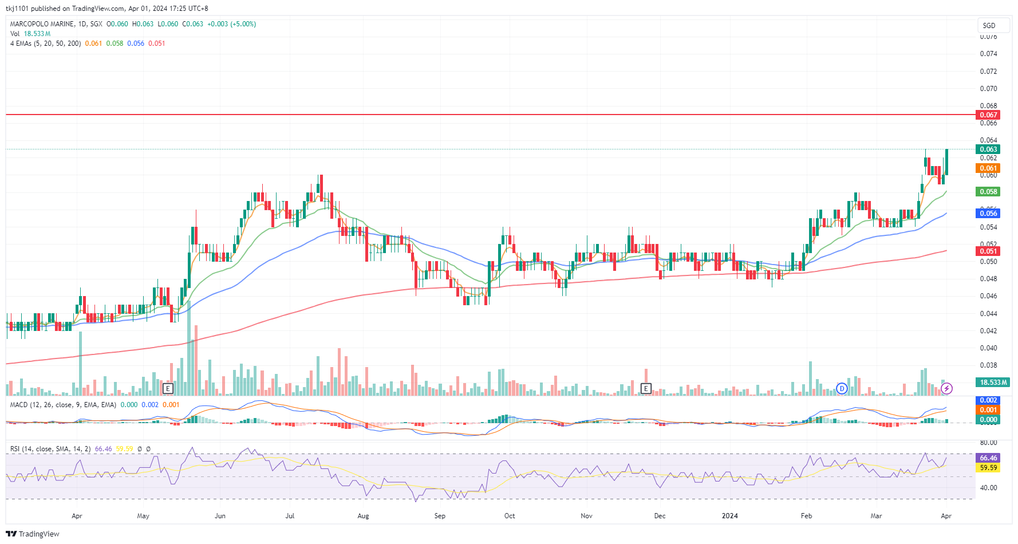Viewport: 1018px width, 544px height.
Task: Click the earnings E marker near December
Action: tap(646, 388)
